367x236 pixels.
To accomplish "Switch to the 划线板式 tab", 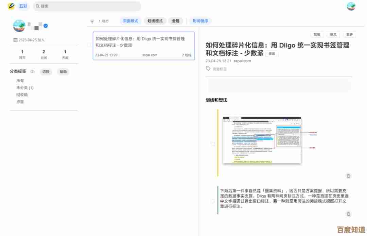I will point(155,21).
